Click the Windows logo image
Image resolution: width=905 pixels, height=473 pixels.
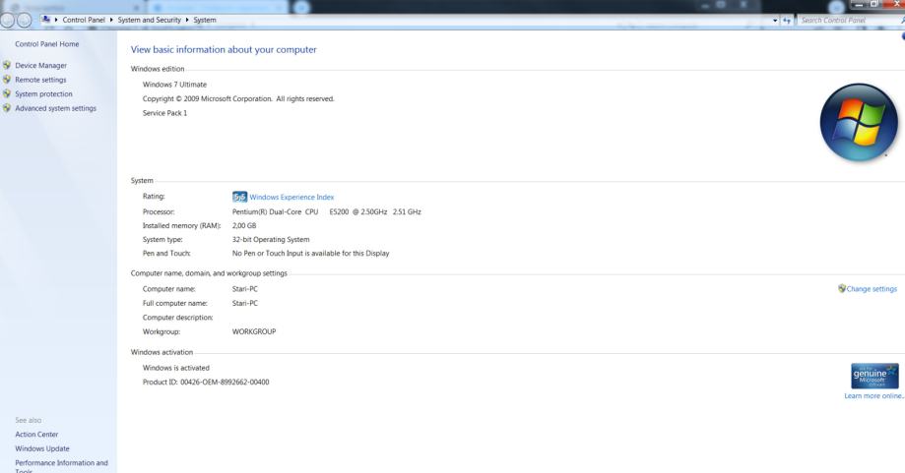pyautogui.click(x=859, y=122)
